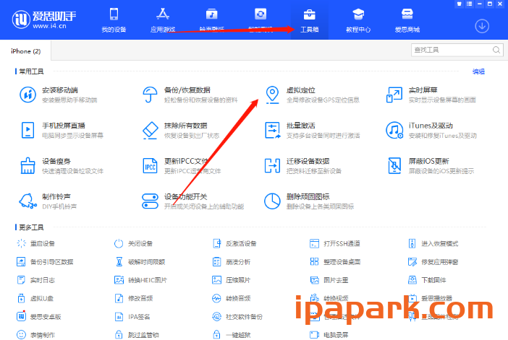Open 备份/恢复数据 (Backup/Restore Data) tool
Viewport: 508px width, 340px height.
tap(190, 95)
